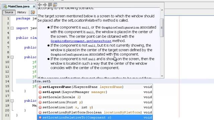Click line number 21 in gutter
This screenshot has width=214, height=120.
coord(7,115)
